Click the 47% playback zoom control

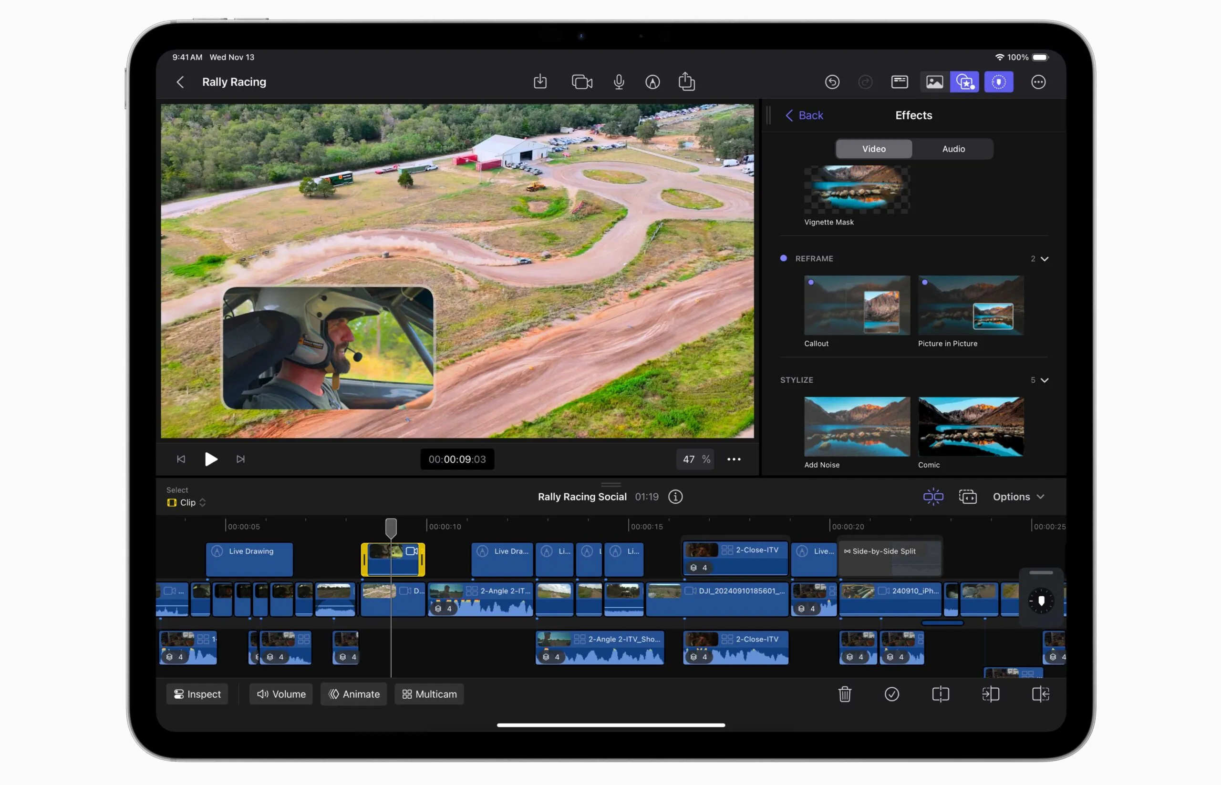coord(694,459)
